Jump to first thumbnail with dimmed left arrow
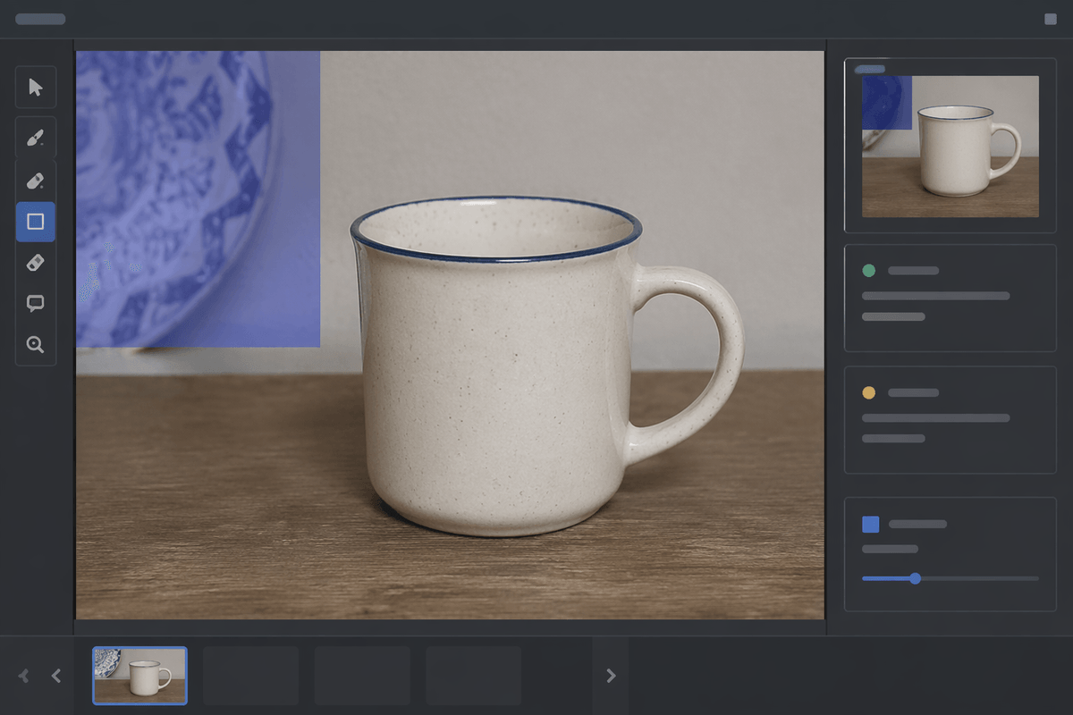Viewport: 1073px width, 715px height. 24,676
